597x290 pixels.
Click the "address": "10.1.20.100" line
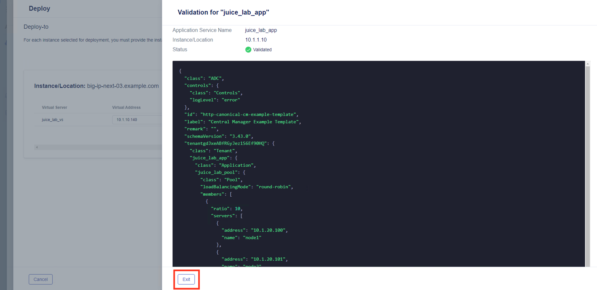254,230
